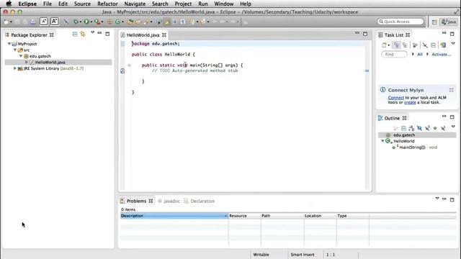Click the New wizard toolbar icon
The width and height of the screenshot is (461, 259).
click(x=6, y=22)
